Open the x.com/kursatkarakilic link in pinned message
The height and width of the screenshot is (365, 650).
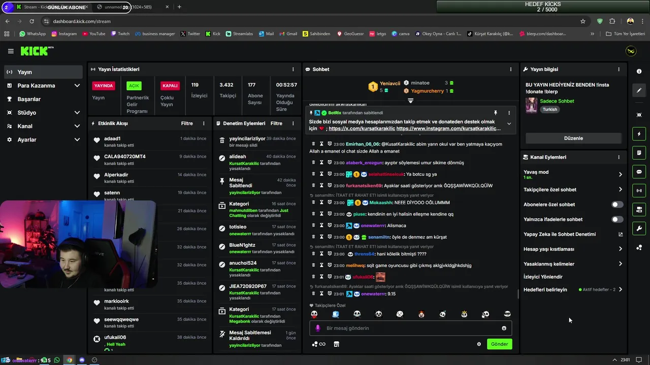click(x=362, y=129)
